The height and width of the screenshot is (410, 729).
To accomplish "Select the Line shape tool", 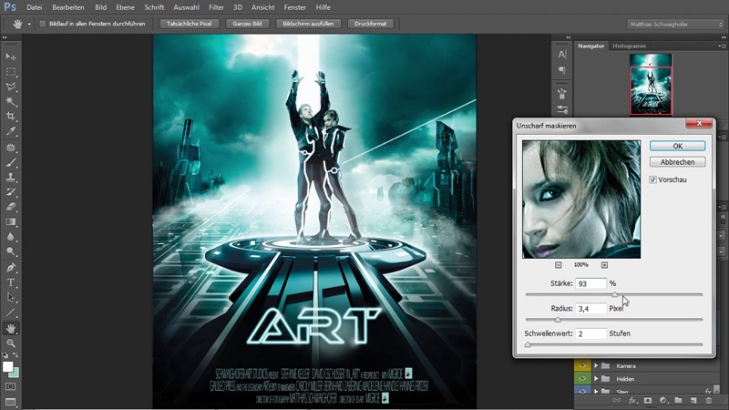I will (x=10, y=313).
